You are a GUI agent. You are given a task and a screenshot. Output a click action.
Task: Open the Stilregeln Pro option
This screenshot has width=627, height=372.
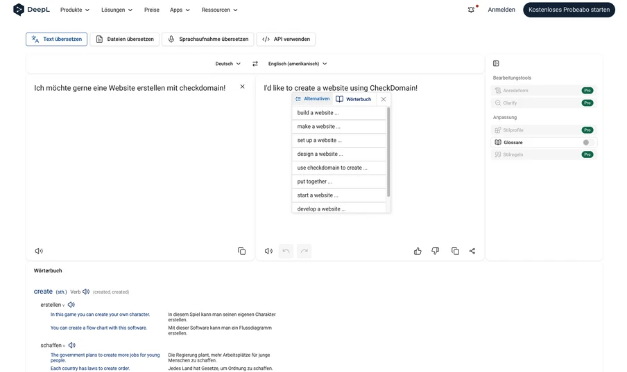click(x=544, y=154)
